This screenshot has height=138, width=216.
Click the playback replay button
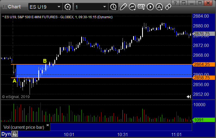click(150, 7)
